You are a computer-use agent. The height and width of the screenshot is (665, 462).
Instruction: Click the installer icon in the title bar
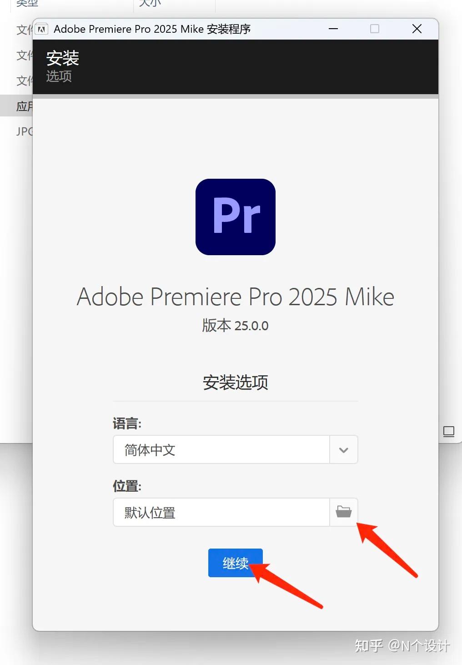point(42,29)
